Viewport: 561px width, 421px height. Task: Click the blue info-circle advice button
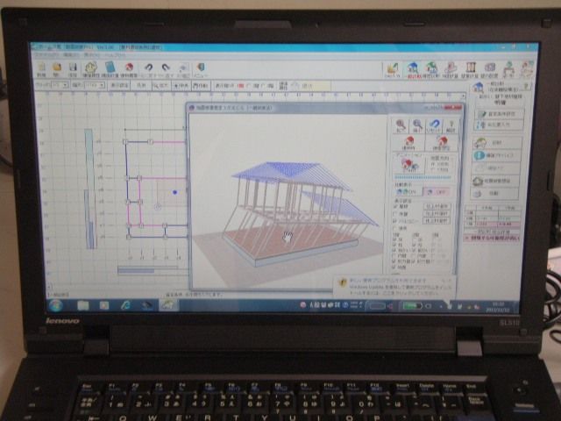497,155
